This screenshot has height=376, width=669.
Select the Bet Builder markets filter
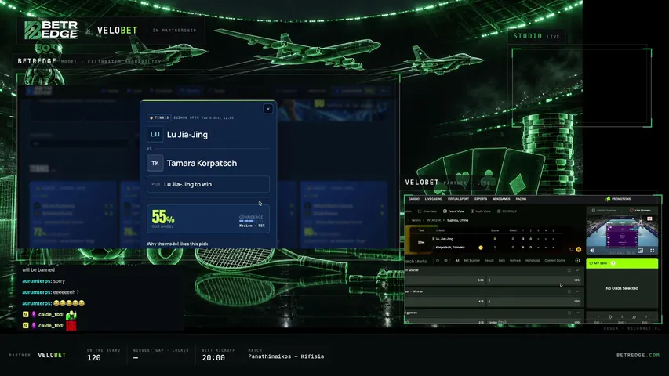[x=472, y=261]
